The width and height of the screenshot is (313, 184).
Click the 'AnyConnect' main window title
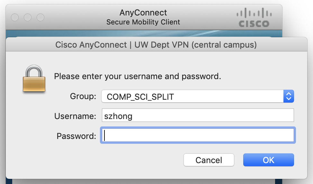click(x=143, y=13)
